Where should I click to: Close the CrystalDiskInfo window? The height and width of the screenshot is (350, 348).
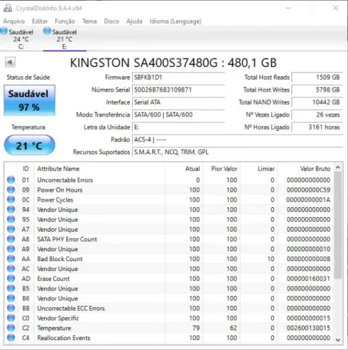335,8
